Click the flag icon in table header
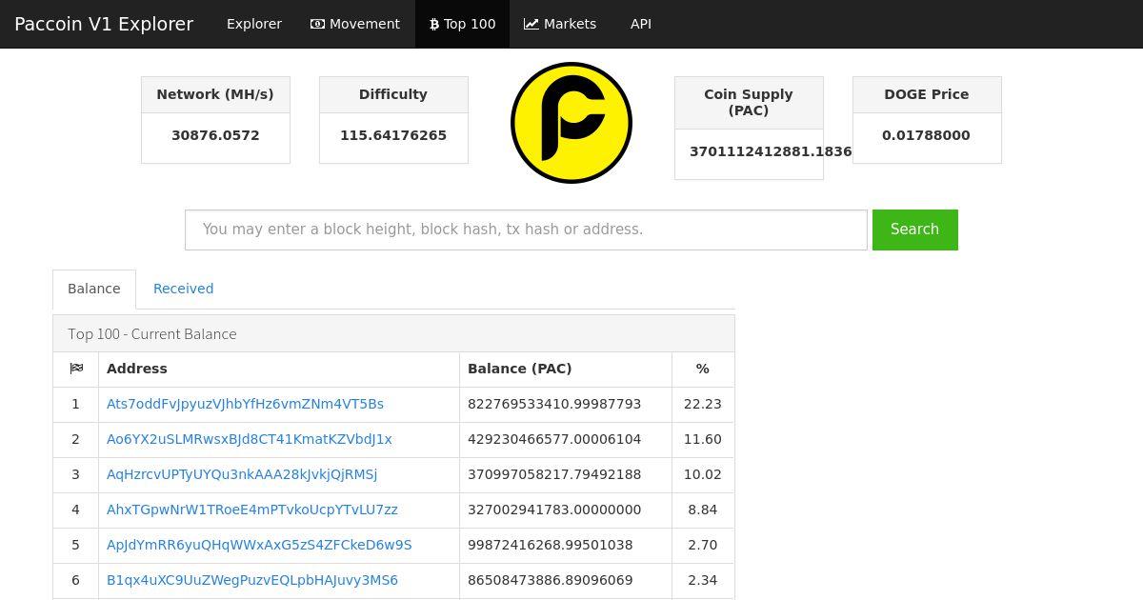 [76, 369]
